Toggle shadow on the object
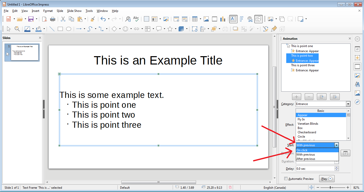This screenshot has width=364, height=192. pos(235,29)
